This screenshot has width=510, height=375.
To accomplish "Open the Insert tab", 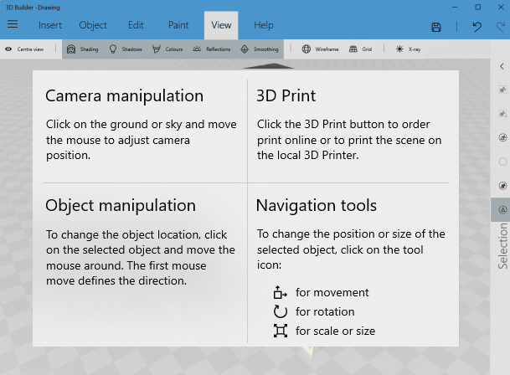I will pyautogui.click(x=49, y=25).
